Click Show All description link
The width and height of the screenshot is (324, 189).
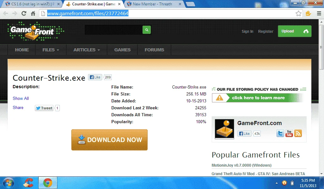[x=21, y=98]
